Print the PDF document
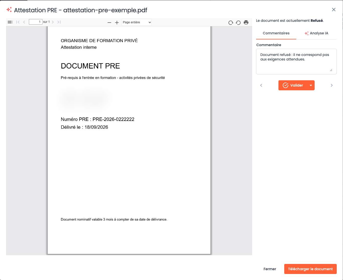Image resolution: width=343 pixels, height=280 pixels. [x=246, y=22]
